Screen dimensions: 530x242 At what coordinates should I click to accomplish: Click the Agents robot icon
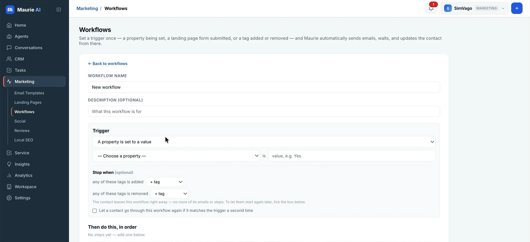[9, 36]
